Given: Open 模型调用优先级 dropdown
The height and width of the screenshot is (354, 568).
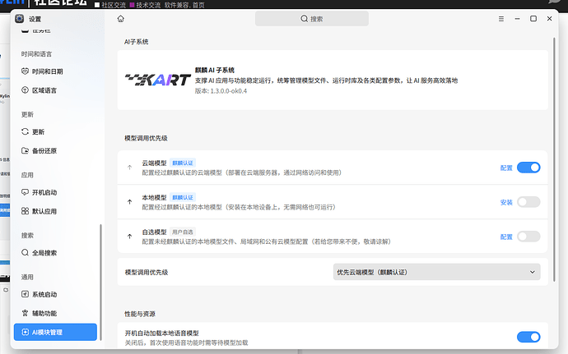Looking at the screenshot, I should 437,272.
